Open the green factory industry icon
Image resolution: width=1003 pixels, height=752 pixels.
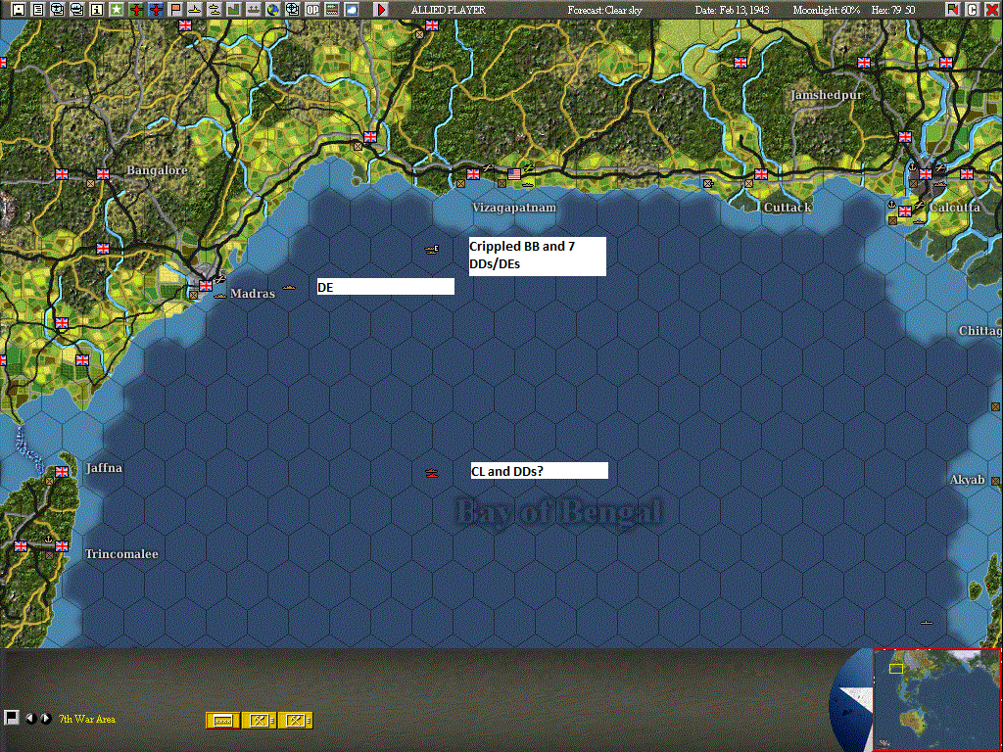tap(234, 10)
